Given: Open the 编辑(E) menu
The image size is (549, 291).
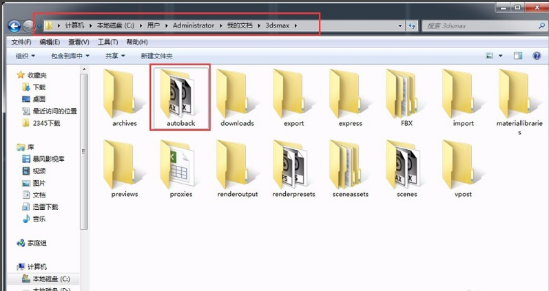Looking at the screenshot, I should 50,42.
